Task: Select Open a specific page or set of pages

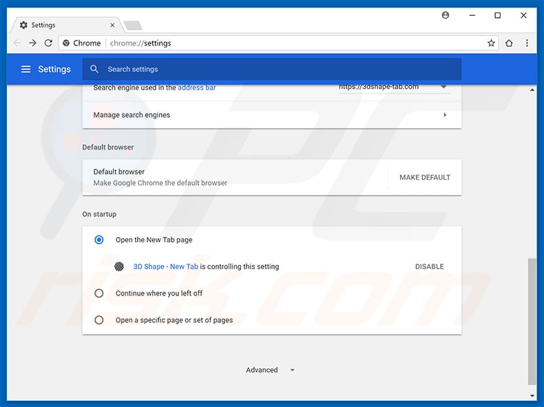Action: click(x=99, y=320)
